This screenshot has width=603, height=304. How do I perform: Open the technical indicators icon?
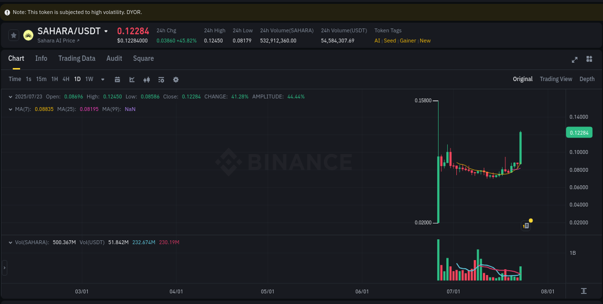click(161, 79)
